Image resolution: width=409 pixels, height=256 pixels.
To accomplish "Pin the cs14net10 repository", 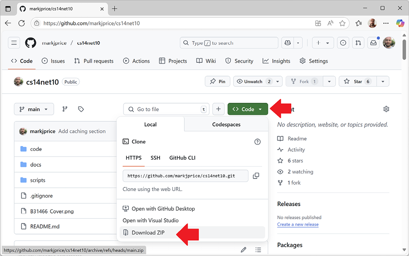I will click(x=218, y=81).
